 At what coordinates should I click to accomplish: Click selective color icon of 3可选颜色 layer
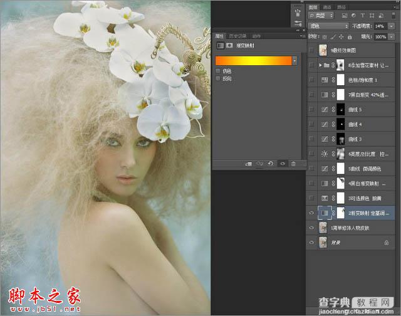[x=325, y=198]
